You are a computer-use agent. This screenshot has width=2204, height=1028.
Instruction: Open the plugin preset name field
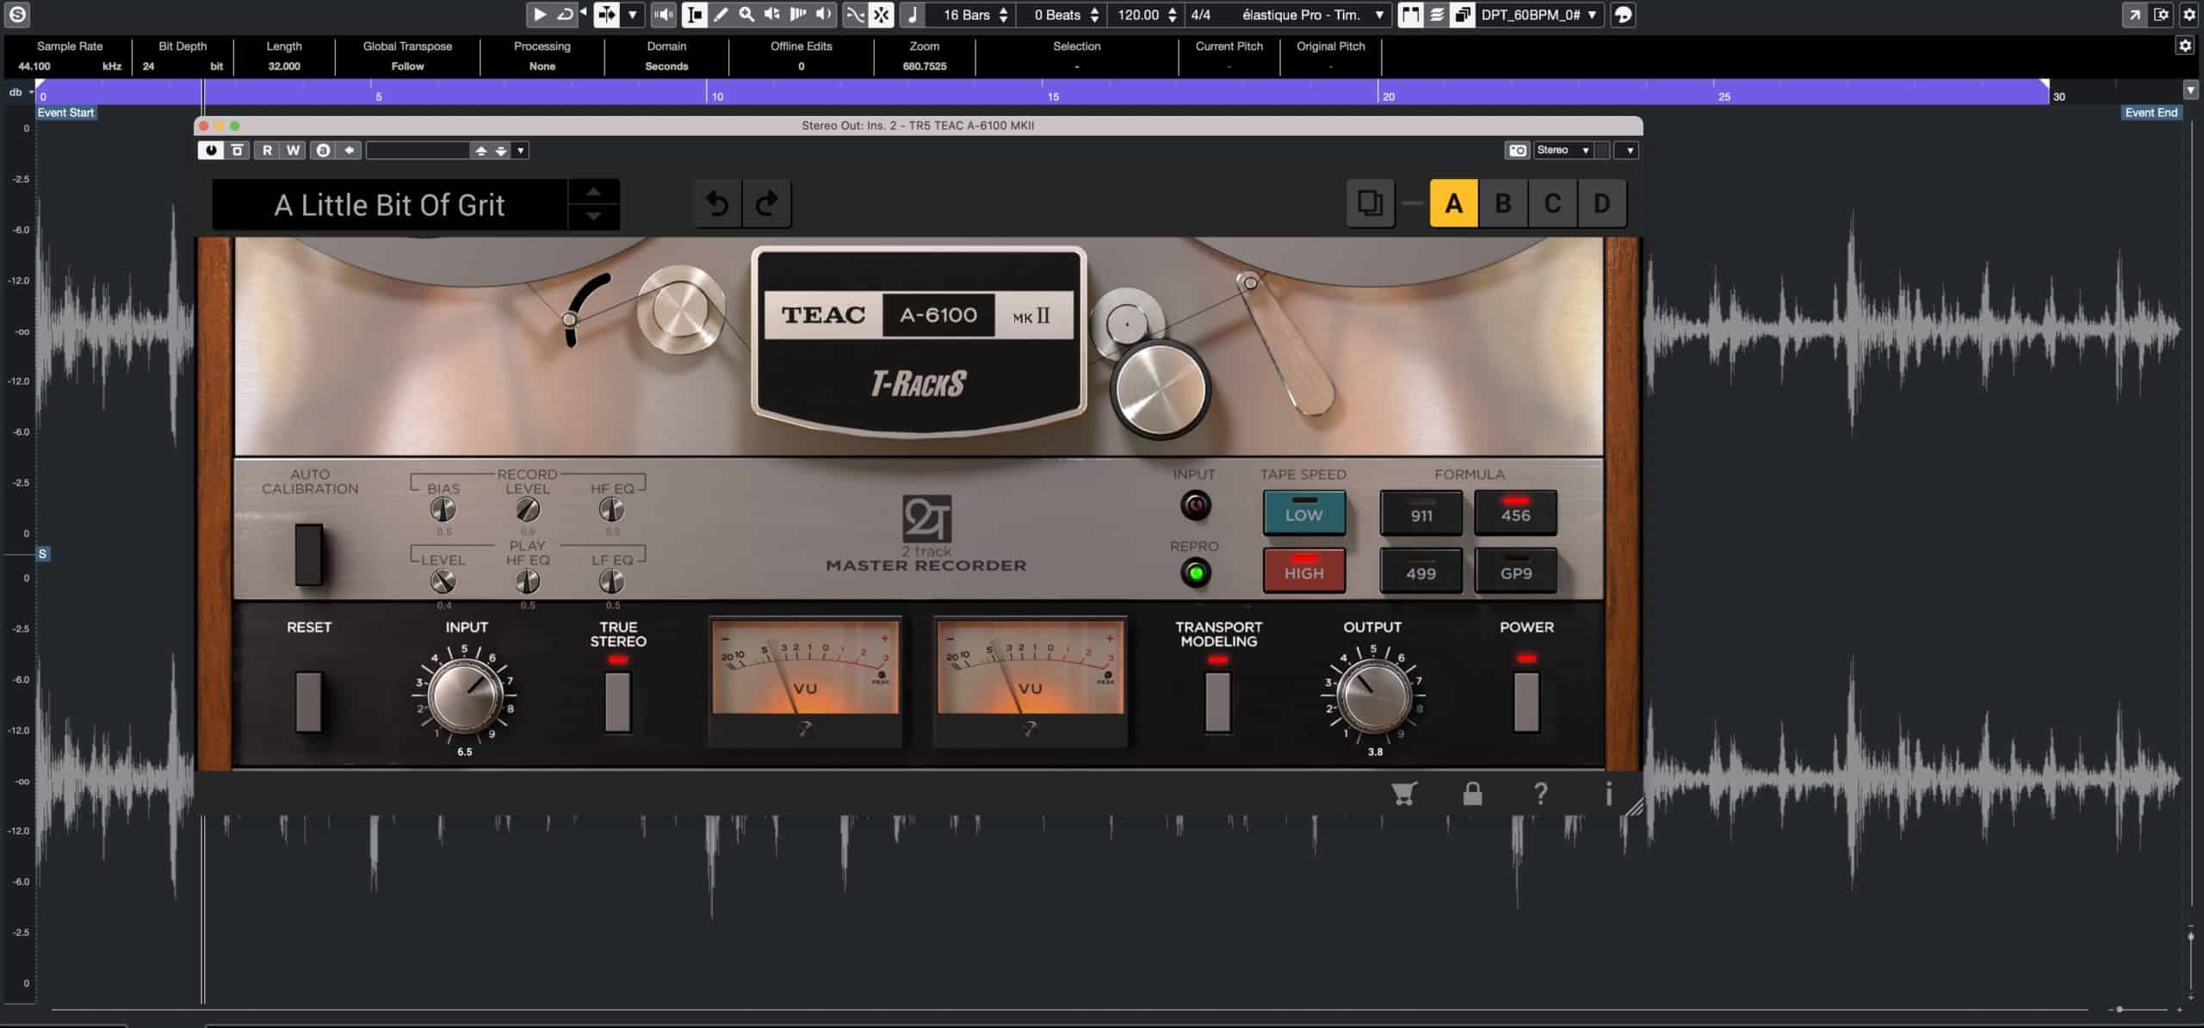(418, 151)
